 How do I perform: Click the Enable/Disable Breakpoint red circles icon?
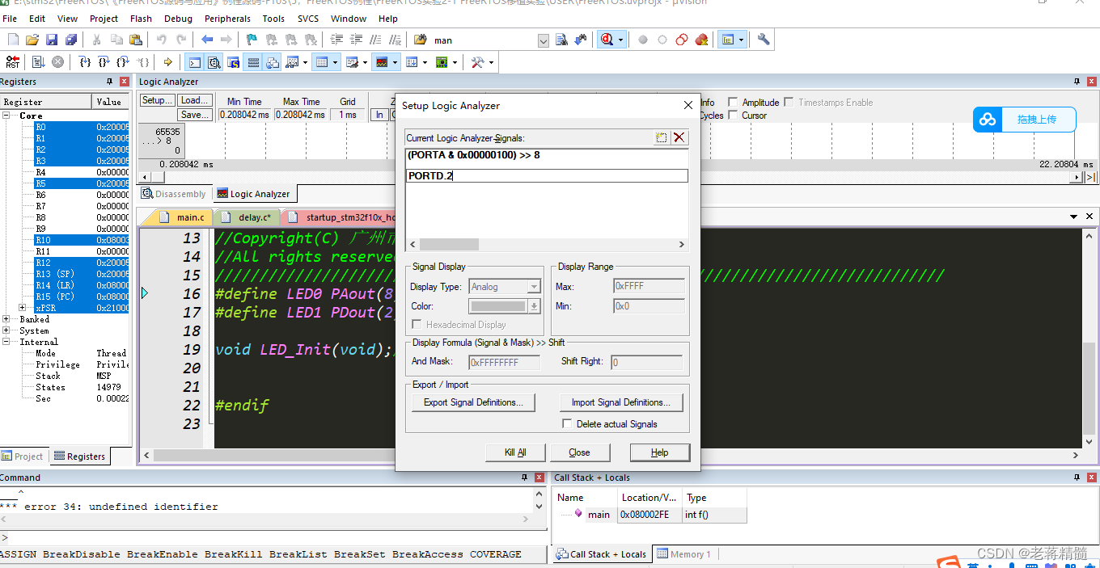coord(682,40)
